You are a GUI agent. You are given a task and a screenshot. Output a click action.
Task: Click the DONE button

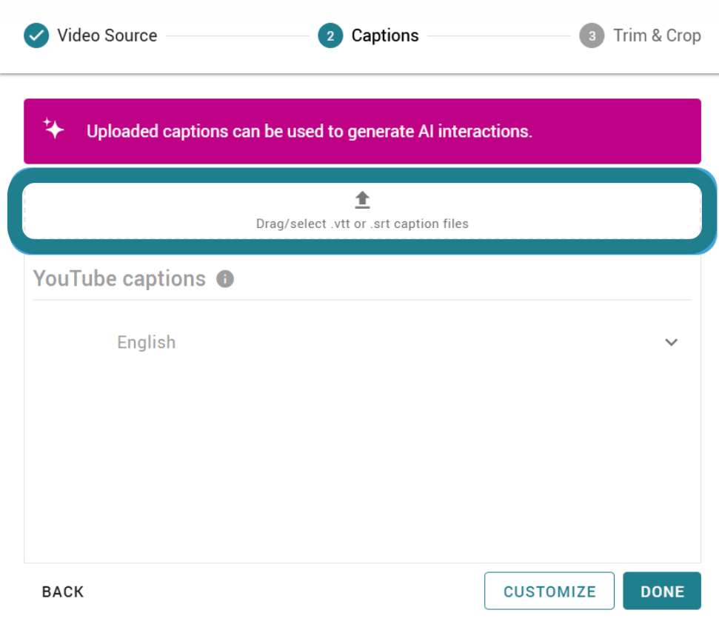pos(662,591)
